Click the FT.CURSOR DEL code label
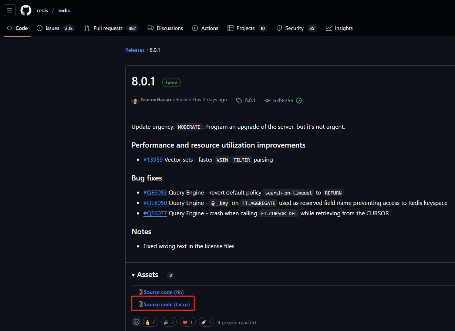Viewport: 455px width, 331px height. [x=279, y=213]
